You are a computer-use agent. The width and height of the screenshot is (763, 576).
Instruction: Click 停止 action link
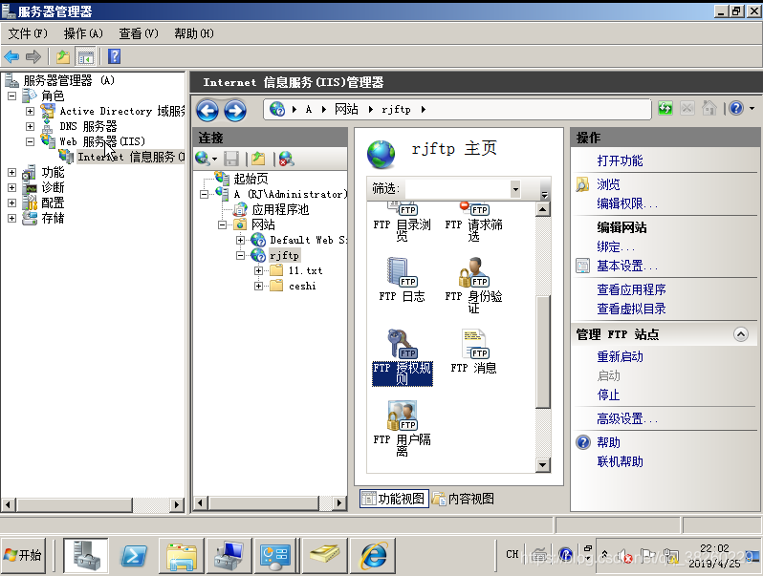click(608, 395)
